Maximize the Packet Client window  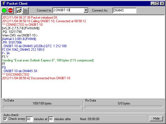pos(157,4)
